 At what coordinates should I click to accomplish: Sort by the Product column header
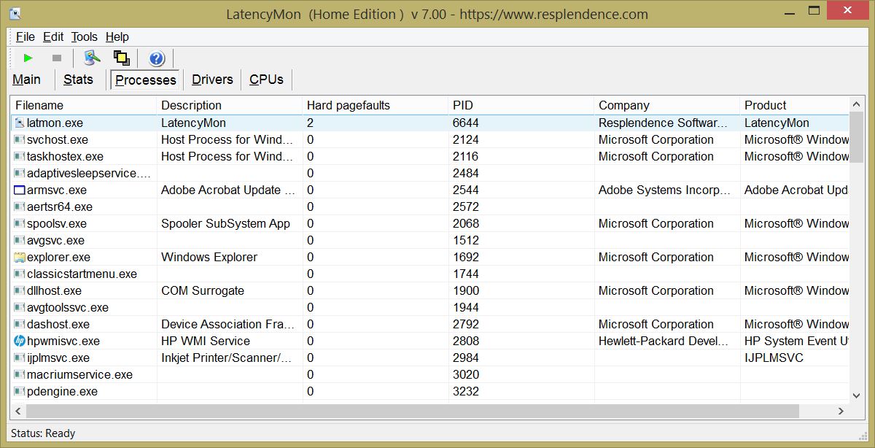(x=795, y=105)
